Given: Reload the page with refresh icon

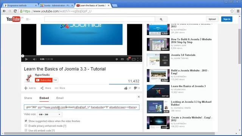Looking at the screenshot, I should tap(15, 11).
